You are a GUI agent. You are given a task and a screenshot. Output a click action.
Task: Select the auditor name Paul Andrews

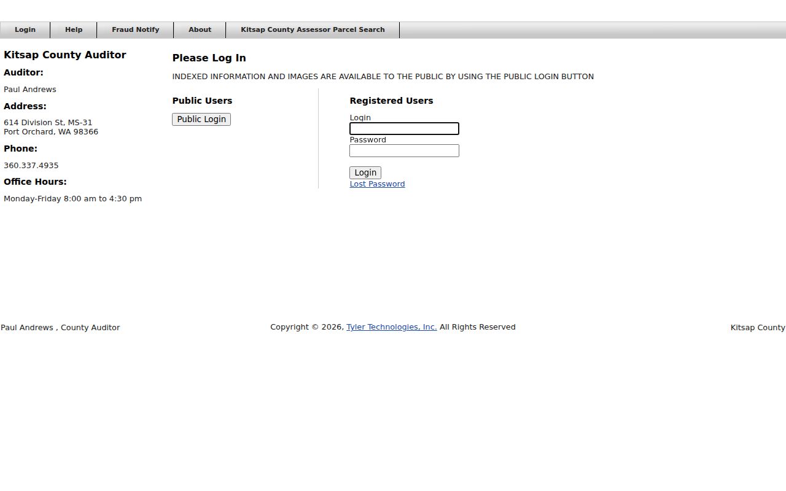(30, 90)
